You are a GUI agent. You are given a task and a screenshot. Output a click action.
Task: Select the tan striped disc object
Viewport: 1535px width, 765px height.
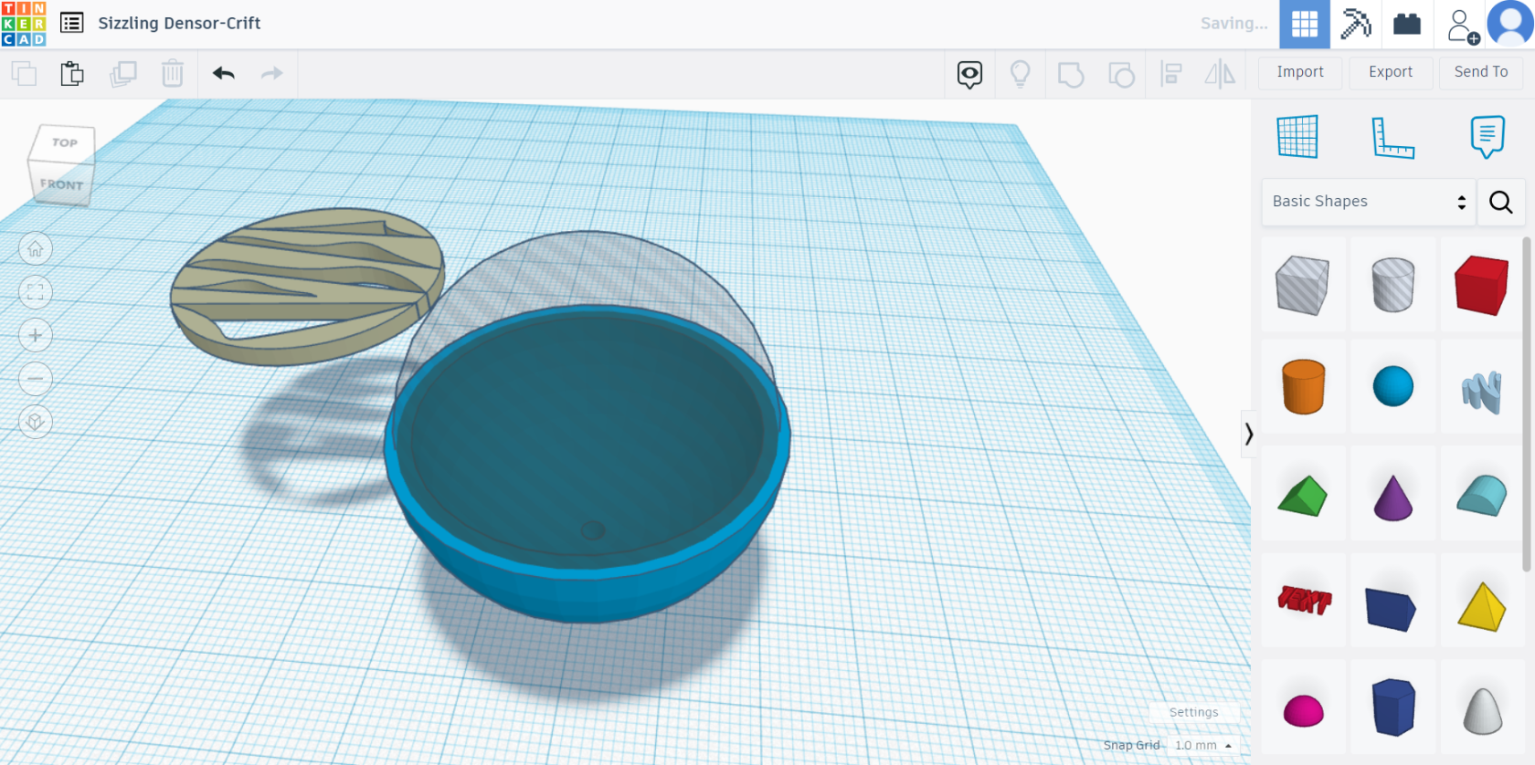click(307, 285)
